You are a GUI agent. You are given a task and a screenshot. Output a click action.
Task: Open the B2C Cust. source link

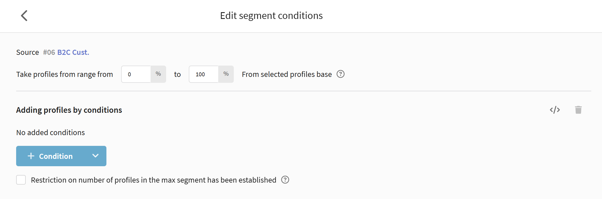point(73,52)
